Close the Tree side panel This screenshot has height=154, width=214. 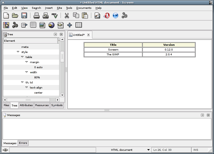click(x=61, y=34)
